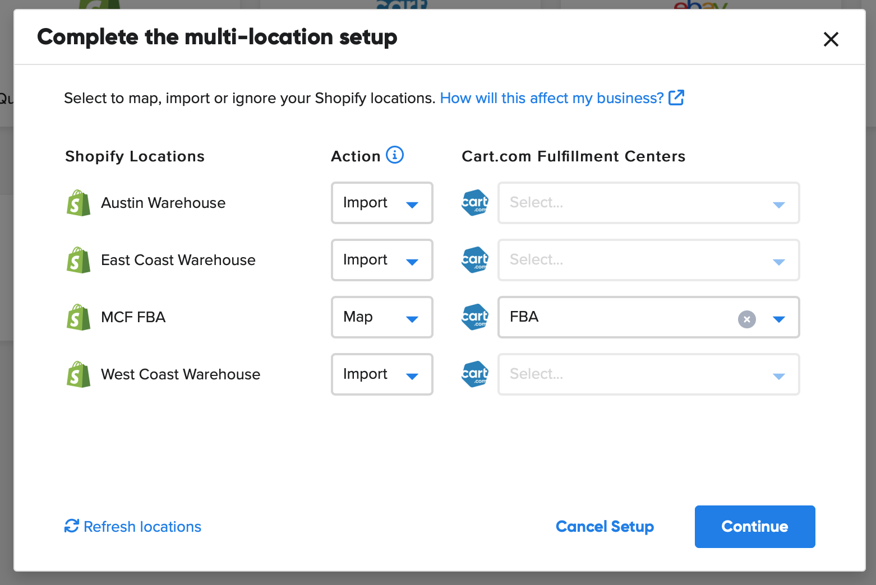The height and width of the screenshot is (585, 876).
Task: Click the Cart.com logo in West Coast Warehouse row
Action: (x=475, y=374)
